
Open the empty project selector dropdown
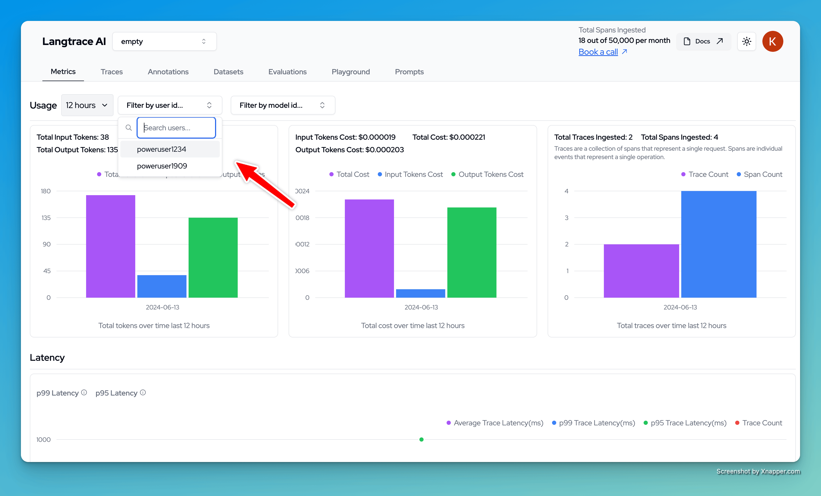click(x=164, y=41)
